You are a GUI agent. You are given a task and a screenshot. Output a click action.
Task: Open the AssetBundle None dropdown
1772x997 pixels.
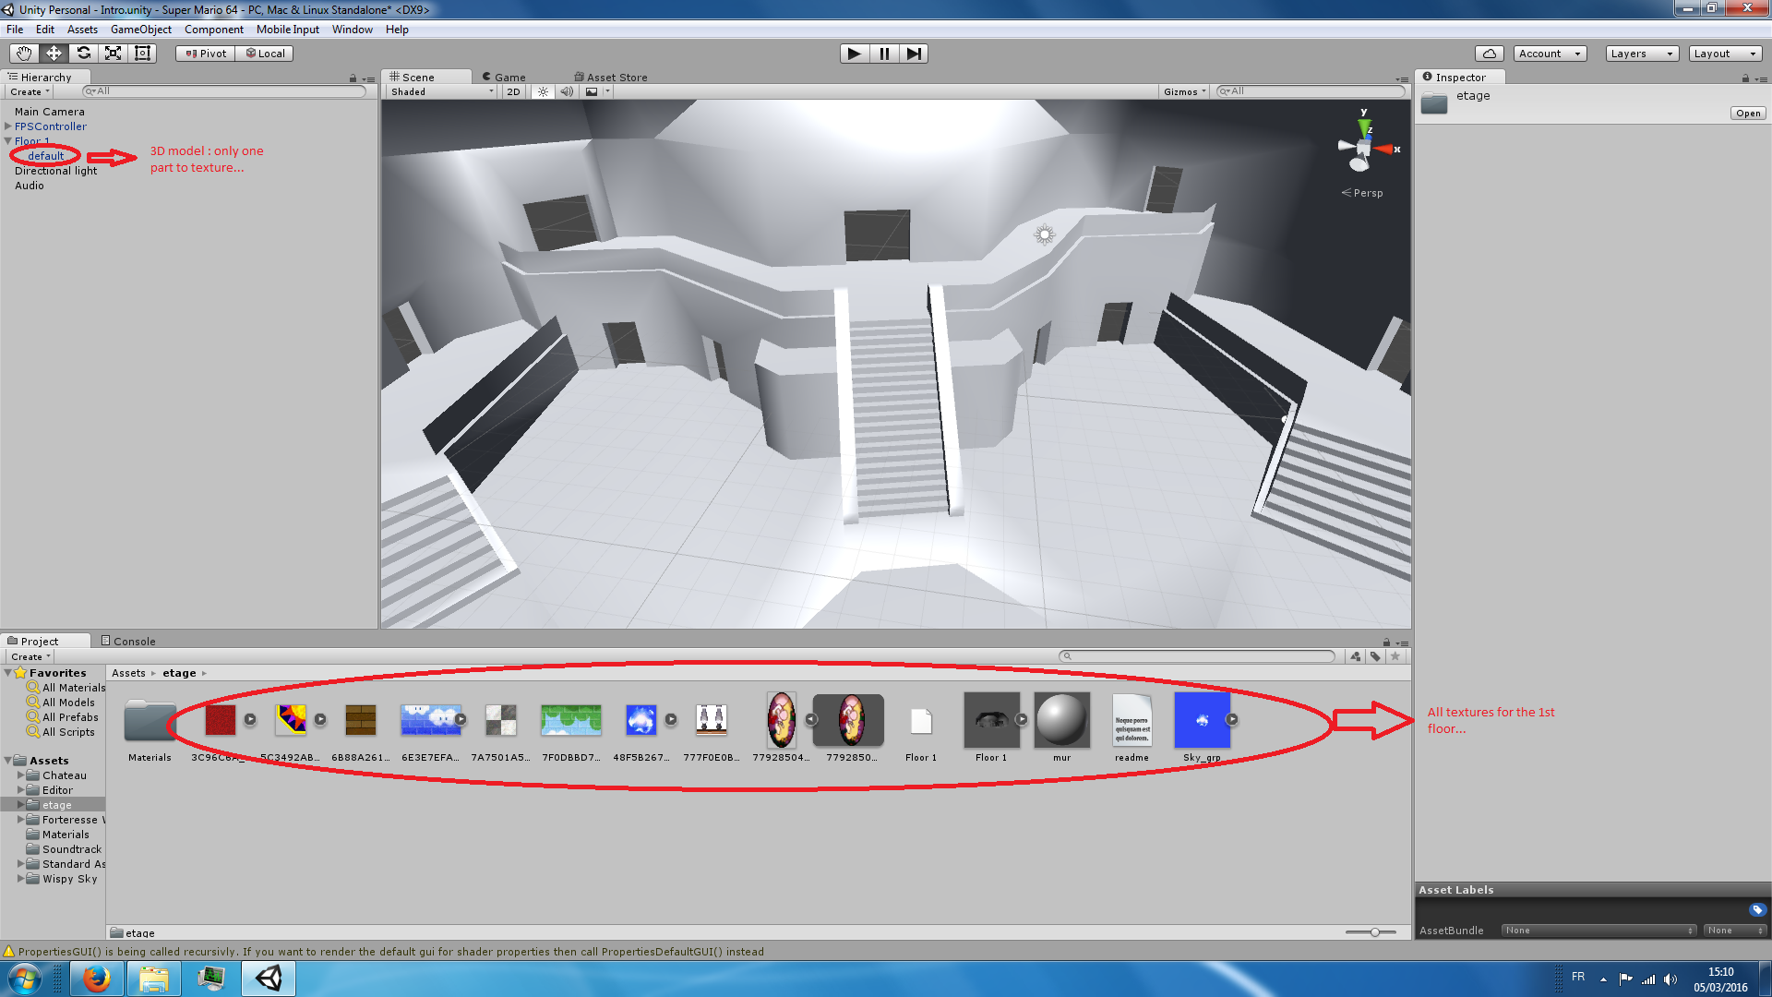(1598, 931)
